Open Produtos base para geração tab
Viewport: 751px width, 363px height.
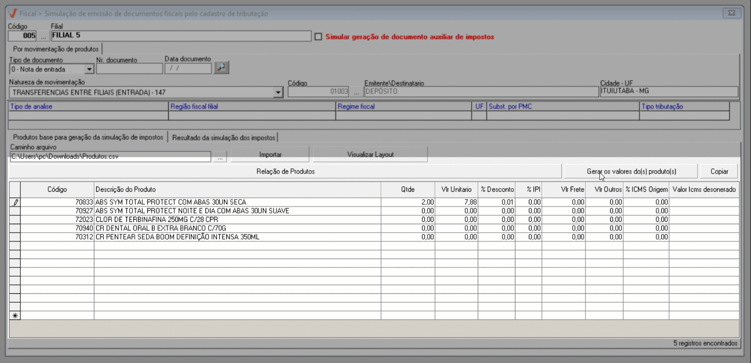pyautogui.click(x=88, y=137)
